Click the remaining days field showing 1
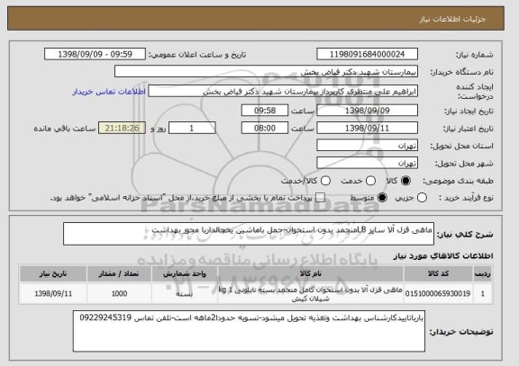The image size is (519, 366). [192, 128]
